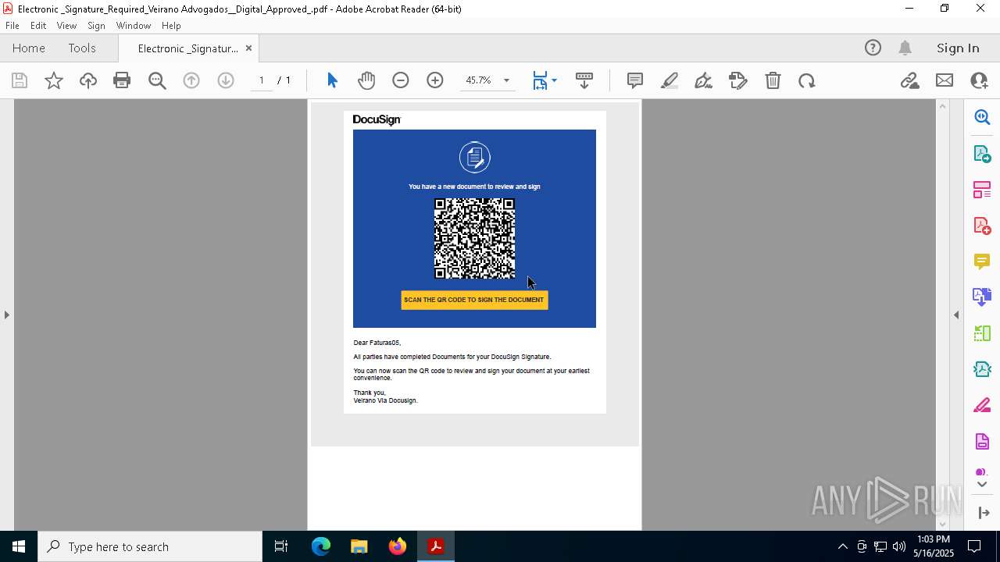The height and width of the screenshot is (562, 1000).
Task: Click the Fit page width icon
Action: click(540, 80)
